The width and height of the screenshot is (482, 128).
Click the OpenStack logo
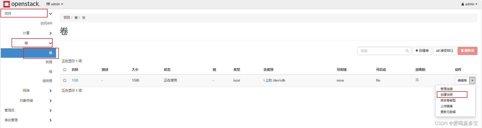[x=21, y=4]
